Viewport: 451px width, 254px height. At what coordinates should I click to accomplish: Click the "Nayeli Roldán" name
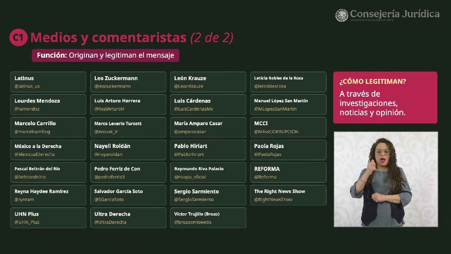[x=113, y=146]
